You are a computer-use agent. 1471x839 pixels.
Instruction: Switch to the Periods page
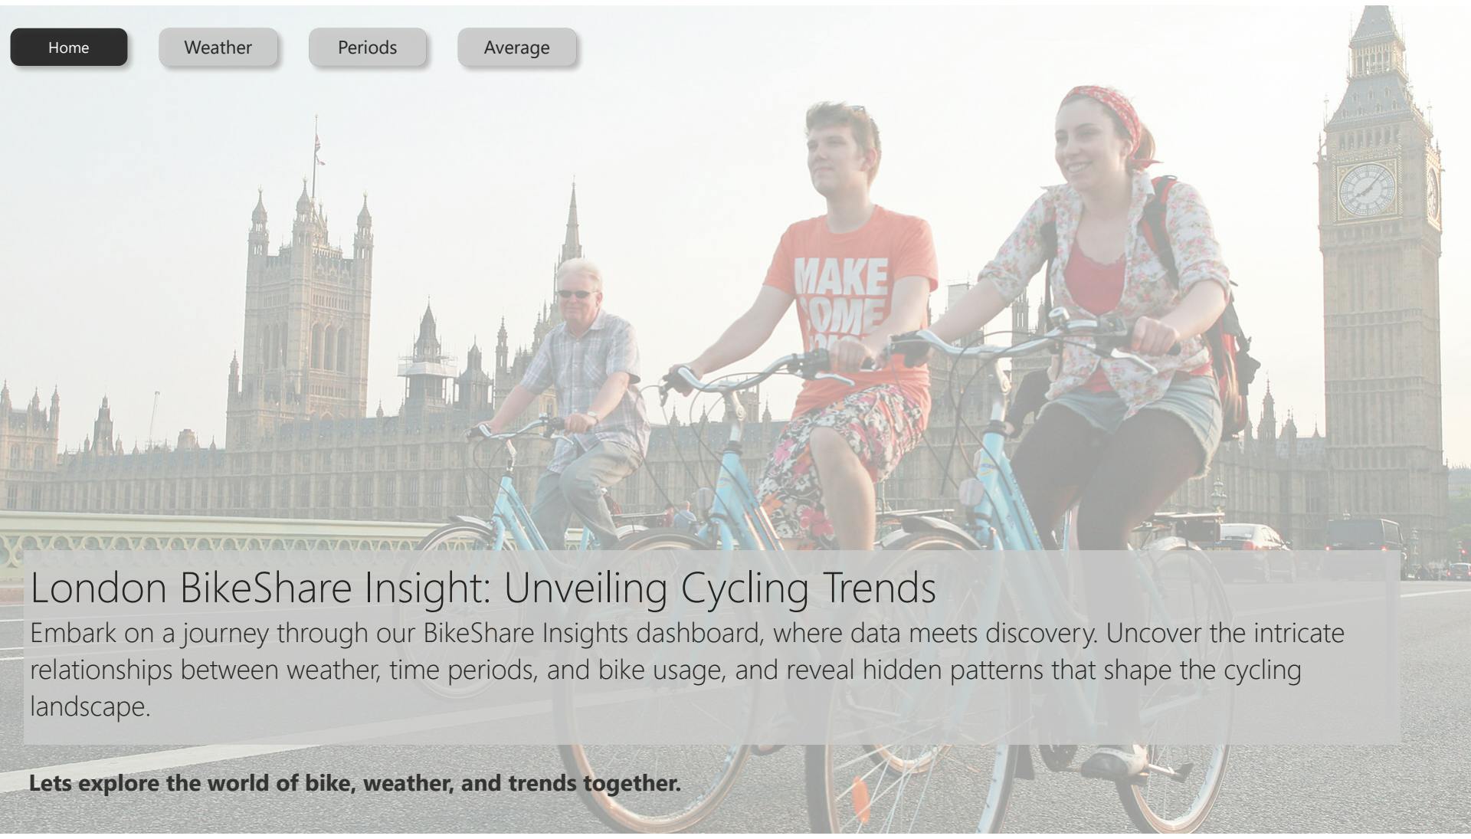pos(368,48)
